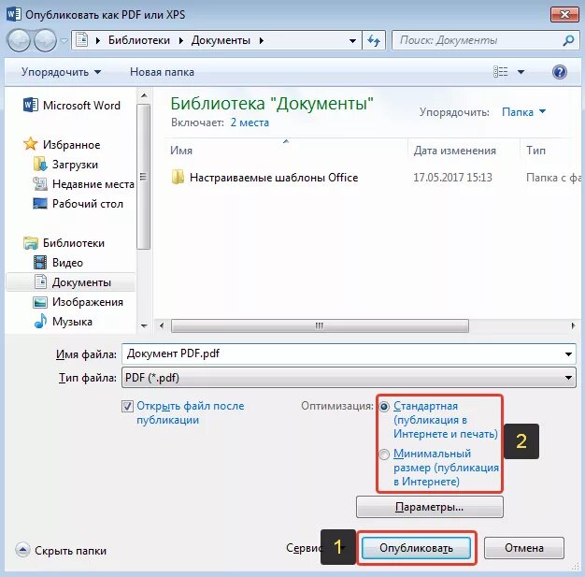
Task: Open the Имя файла dropdown arrow
Action: [x=568, y=353]
